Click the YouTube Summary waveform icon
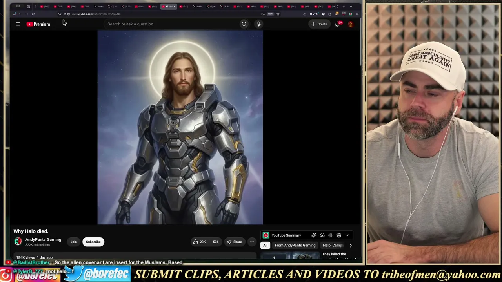Viewport: 502px width, 282px height. coord(330,235)
